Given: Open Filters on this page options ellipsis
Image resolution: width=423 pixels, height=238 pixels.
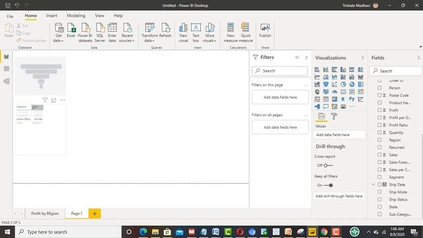Looking at the screenshot, I should (x=305, y=85).
